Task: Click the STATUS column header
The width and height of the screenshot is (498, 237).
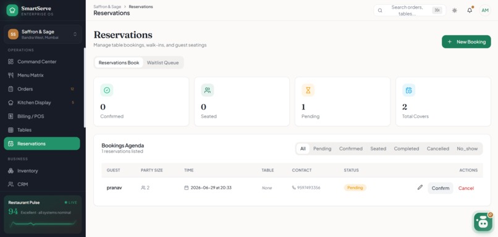Action: 352,170
